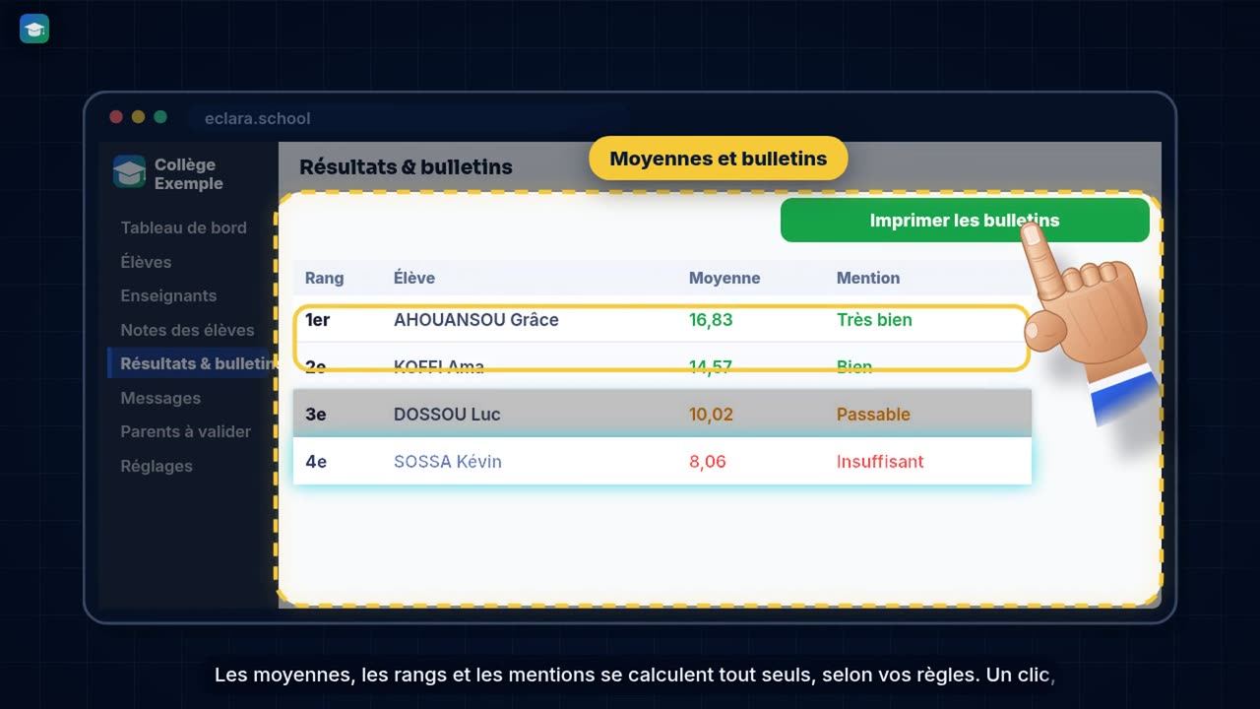1260x709 pixels.
Task: Click the Résultats & bulletins page heading
Action: (x=406, y=167)
